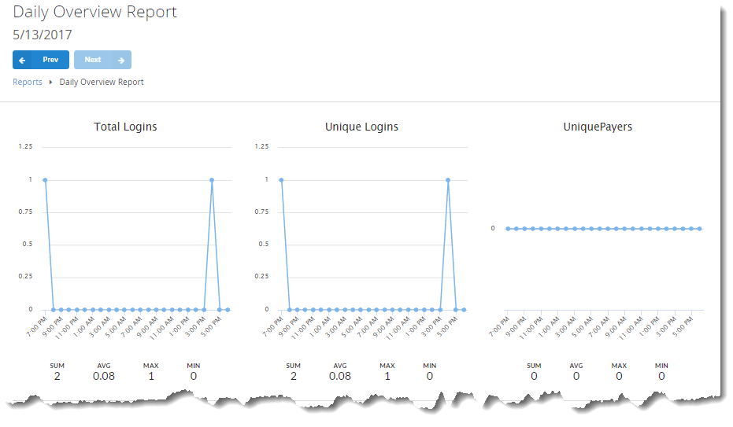Click 5:00 PM x-axis label on UniquePayers

coord(683,326)
